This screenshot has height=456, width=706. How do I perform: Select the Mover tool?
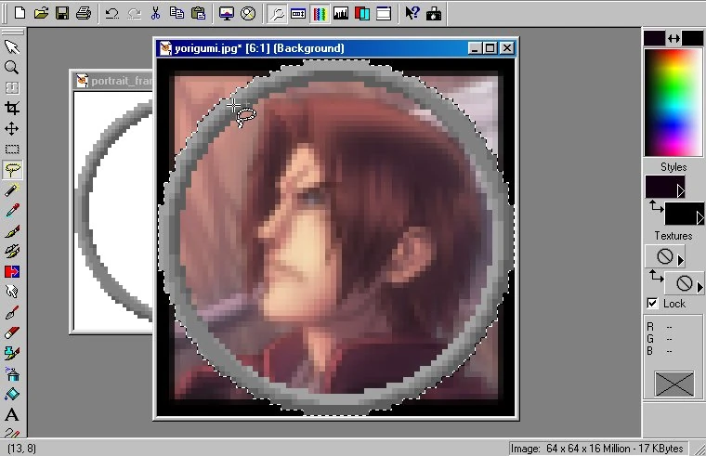coord(12,129)
